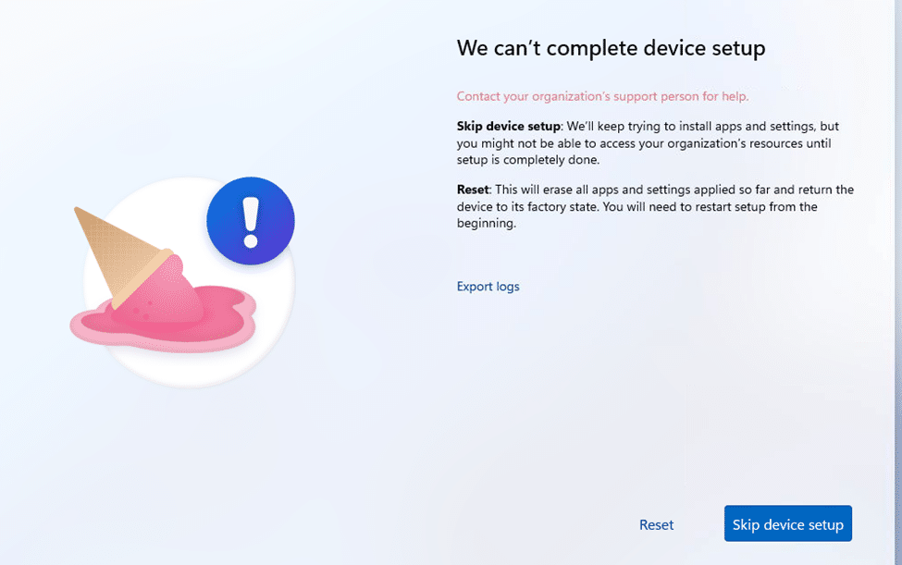
Task: Select the red support person help message
Action: (602, 96)
